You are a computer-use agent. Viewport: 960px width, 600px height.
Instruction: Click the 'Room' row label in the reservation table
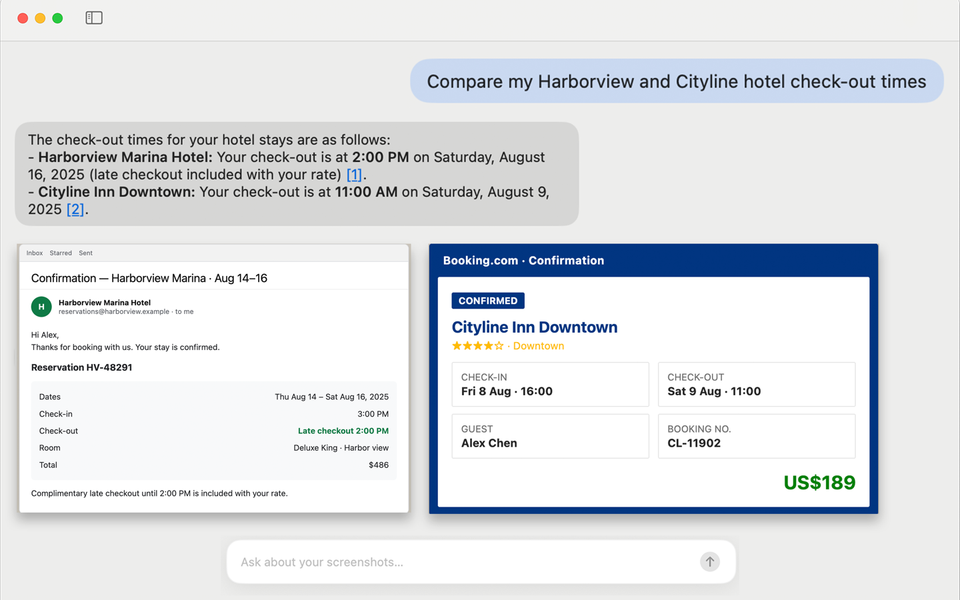[50, 448]
